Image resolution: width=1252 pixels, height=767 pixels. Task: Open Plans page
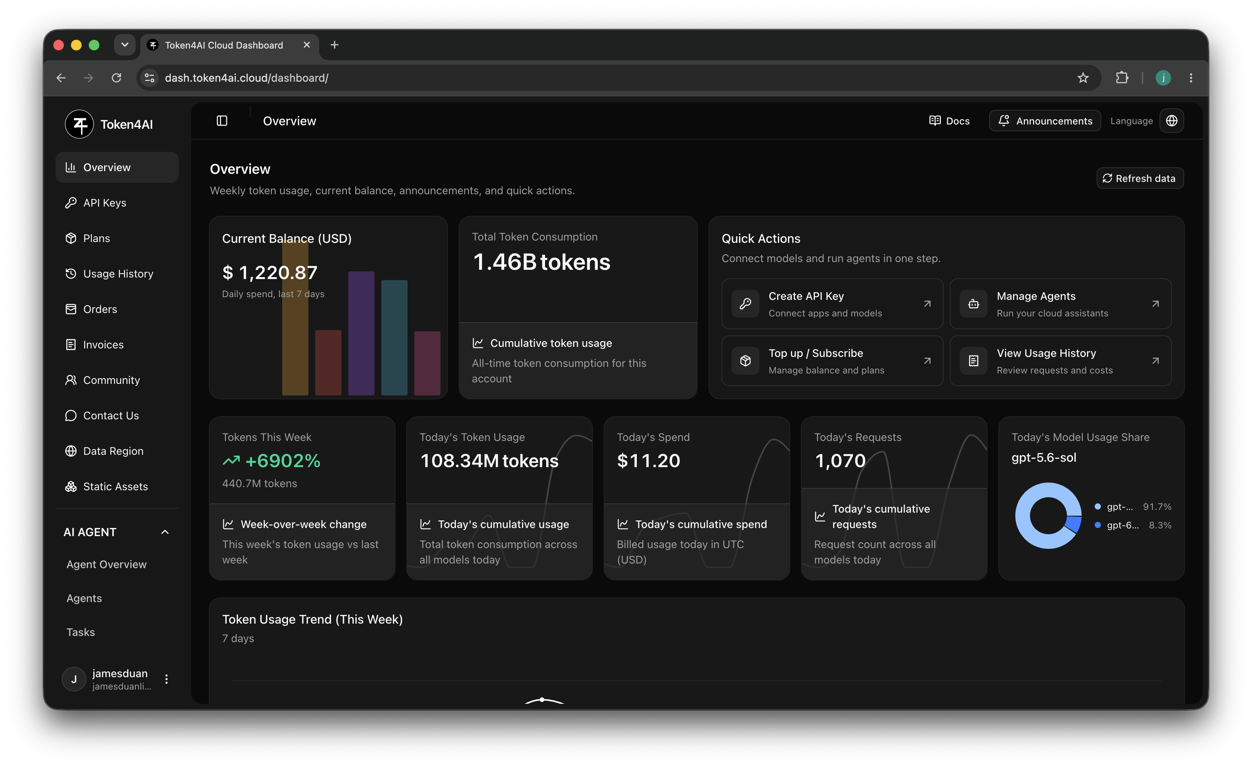coord(117,238)
